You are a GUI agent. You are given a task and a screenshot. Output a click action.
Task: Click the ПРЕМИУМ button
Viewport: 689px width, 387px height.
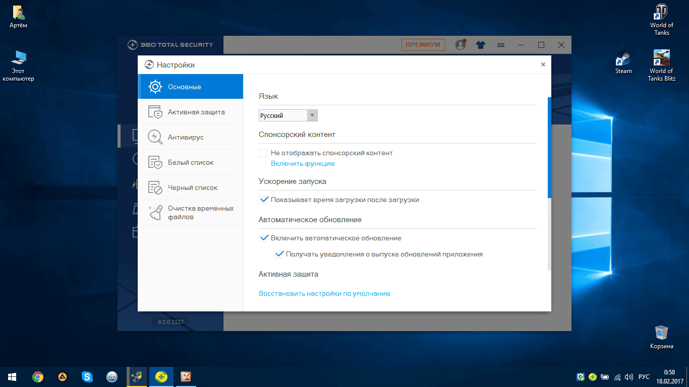(423, 45)
